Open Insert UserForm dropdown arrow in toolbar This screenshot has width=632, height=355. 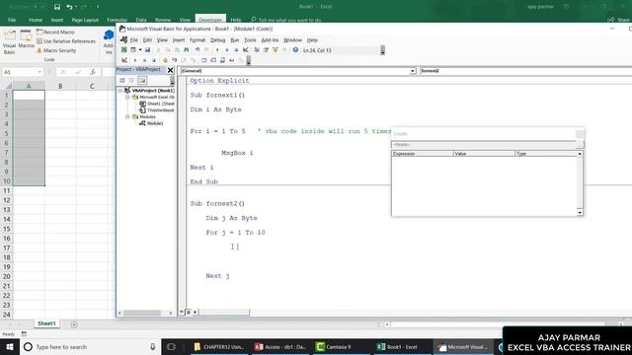pyautogui.click(x=140, y=50)
